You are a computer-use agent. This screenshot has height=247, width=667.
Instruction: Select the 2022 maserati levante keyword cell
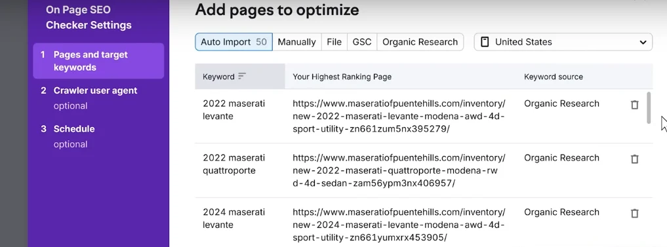coord(233,109)
